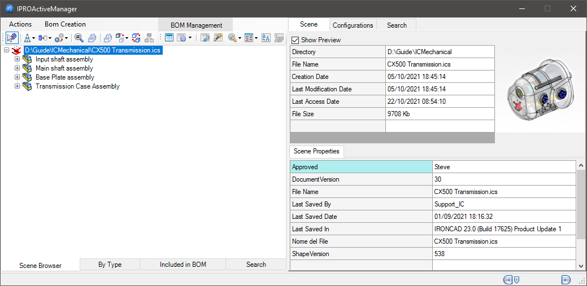Switch to the BOM Management tab
Viewport: 587px width, 286px height.
click(x=196, y=25)
